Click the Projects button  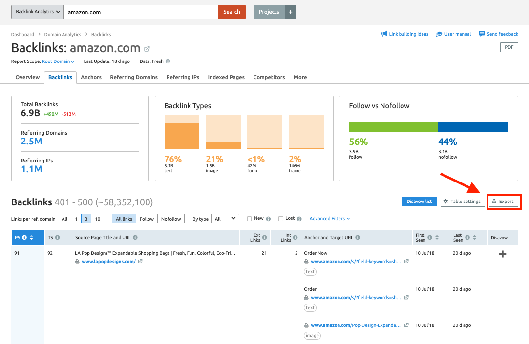pyautogui.click(x=269, y=12)
